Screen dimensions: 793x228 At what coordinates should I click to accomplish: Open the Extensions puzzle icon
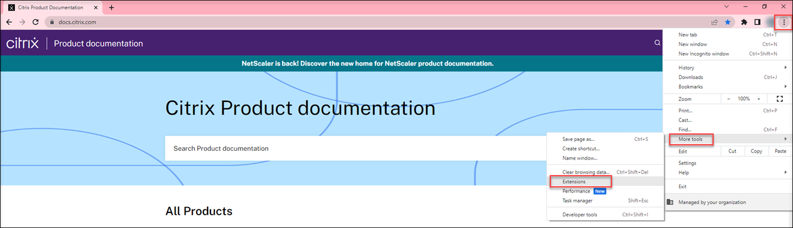click(x=745, y=22)
